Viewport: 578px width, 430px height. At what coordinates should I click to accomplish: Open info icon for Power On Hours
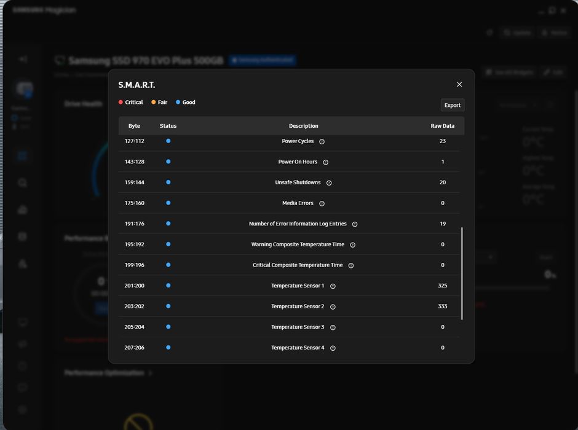[x=325, y=162]
